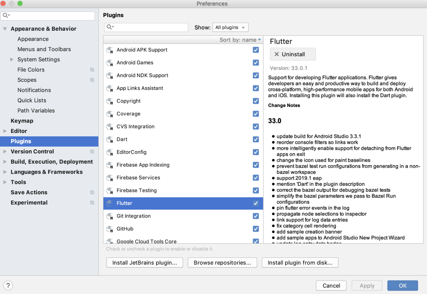Screen dimensions: 427x294
Task: Open Path Variables settings
Action: coord(36,111)
